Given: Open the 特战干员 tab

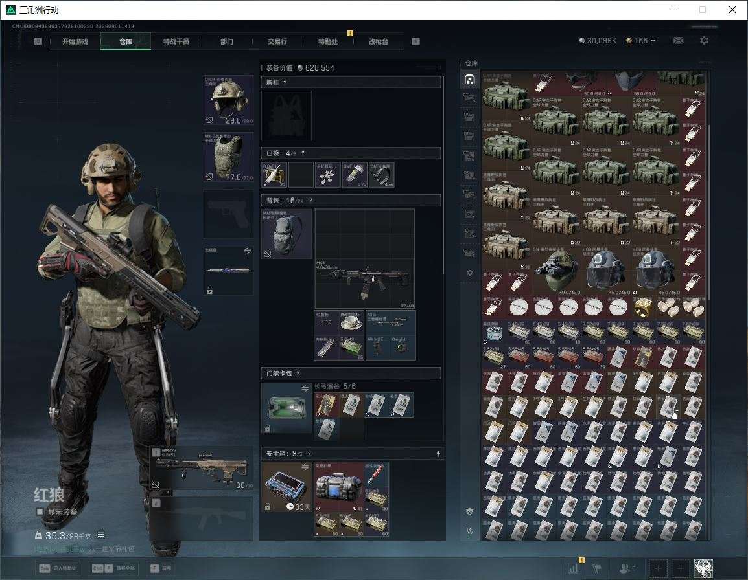Looking at the screenshot, I should pos(176,41).
